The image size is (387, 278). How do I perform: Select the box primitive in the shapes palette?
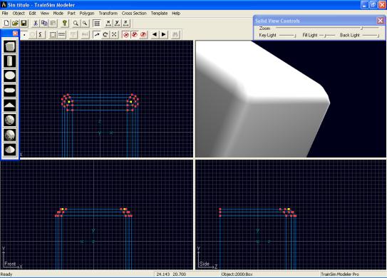pos(10,46)
